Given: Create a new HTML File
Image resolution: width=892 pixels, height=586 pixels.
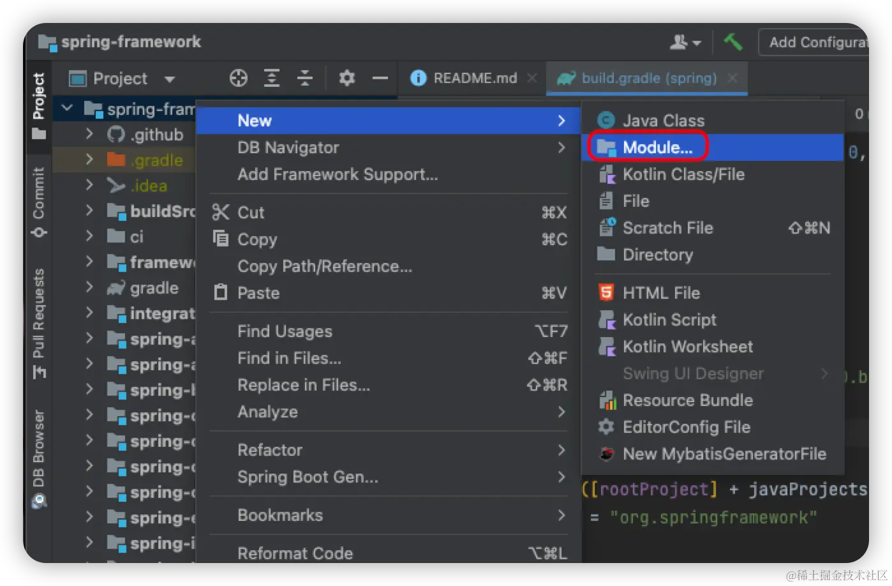Looking at the screenshot, I should [x=713, y=293].
